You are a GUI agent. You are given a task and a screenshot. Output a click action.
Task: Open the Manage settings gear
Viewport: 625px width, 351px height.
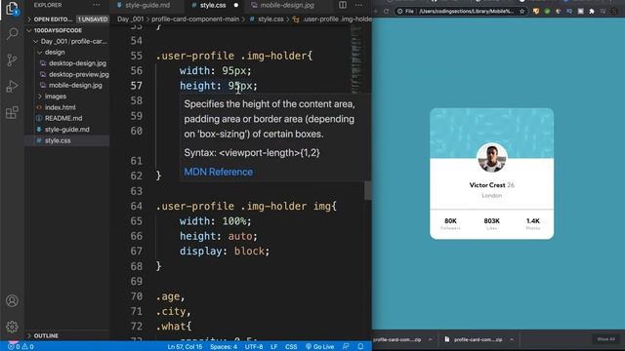coord(12,327)
